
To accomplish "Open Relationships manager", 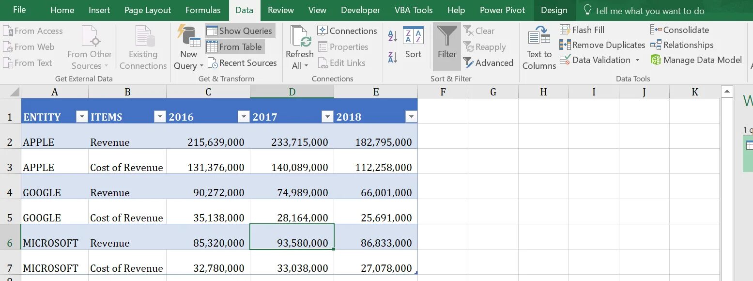I will point(682,45).
